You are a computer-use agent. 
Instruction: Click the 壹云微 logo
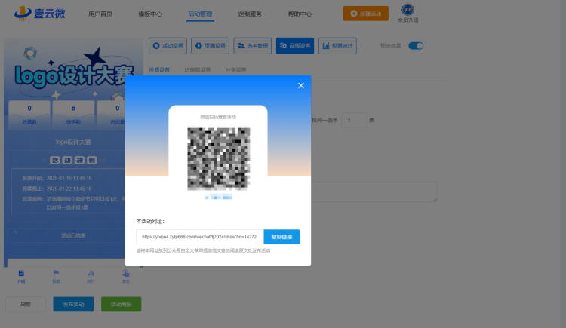(40, 14)
